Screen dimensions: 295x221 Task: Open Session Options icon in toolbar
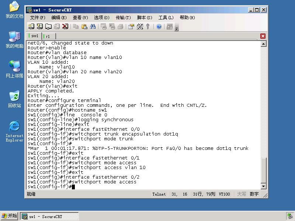click(131, 27)
